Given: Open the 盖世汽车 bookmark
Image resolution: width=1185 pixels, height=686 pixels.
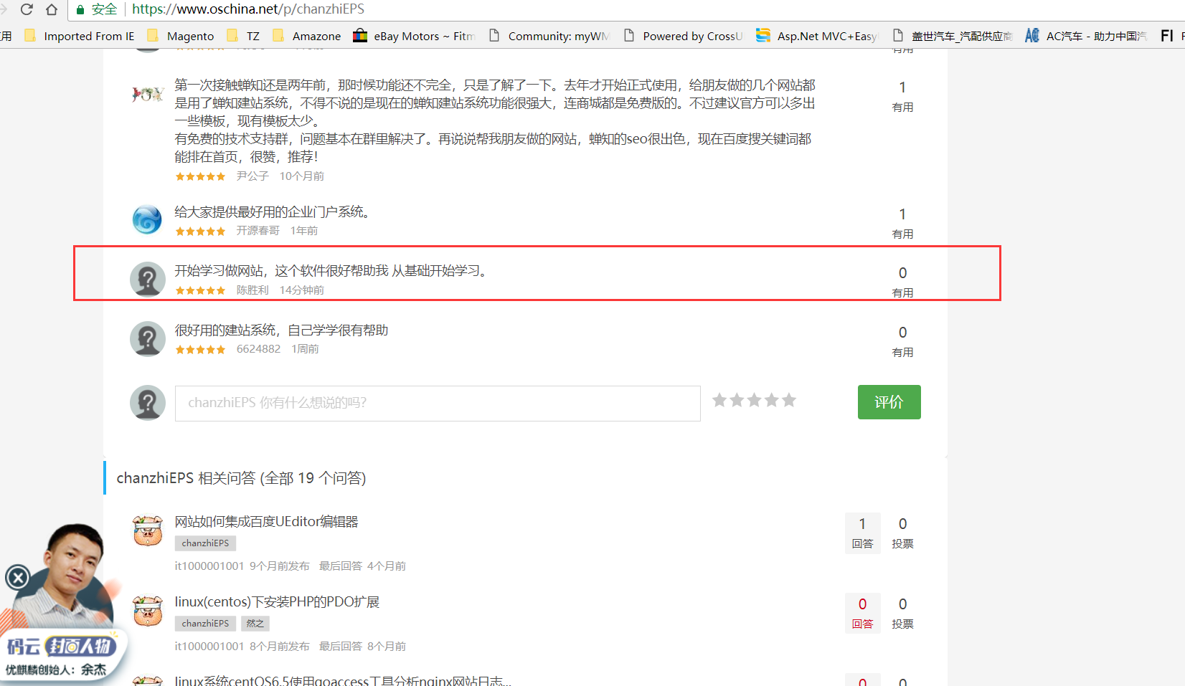Looking at the screenshot, I should pos(952,36).
